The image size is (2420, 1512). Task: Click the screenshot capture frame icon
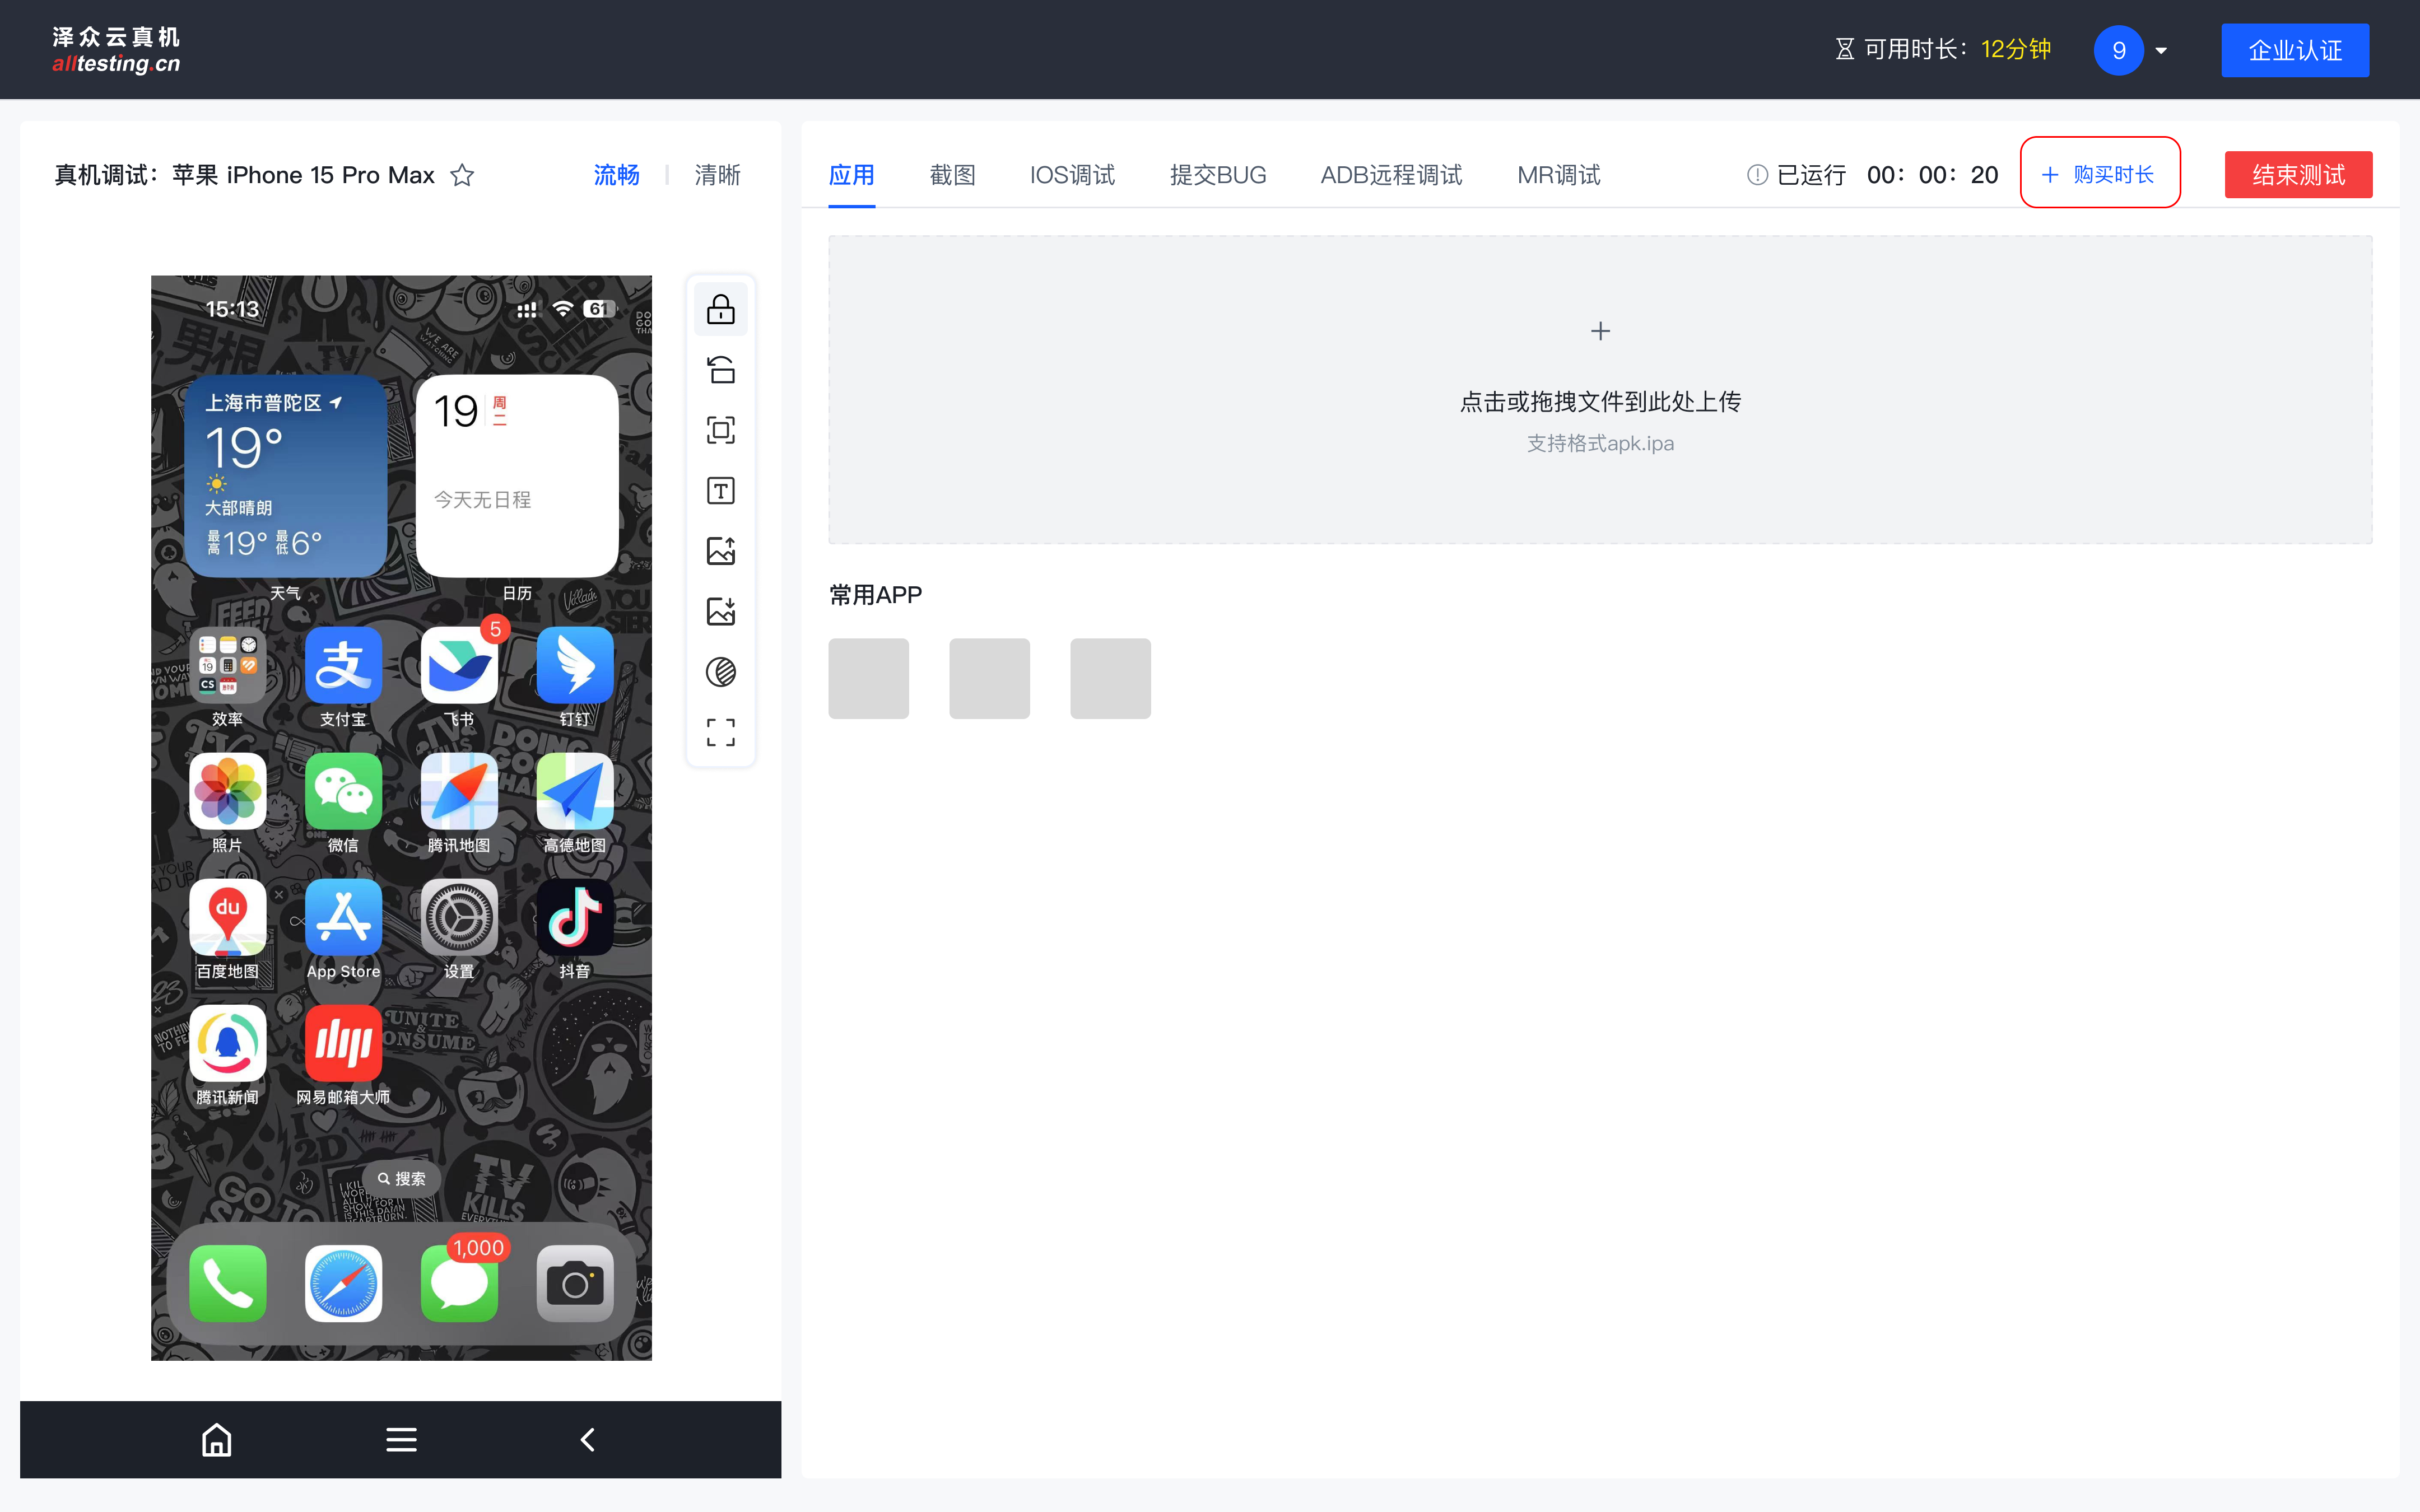[720, 430]
